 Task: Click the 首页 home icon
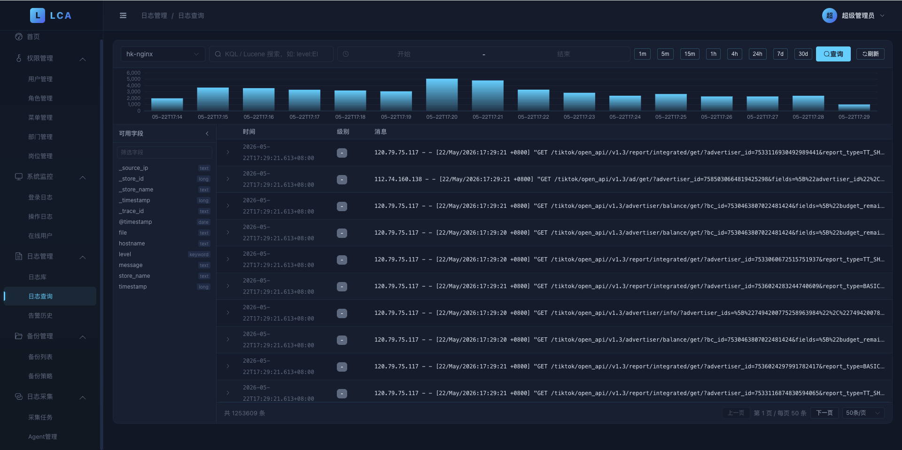[x=19, y=37]
